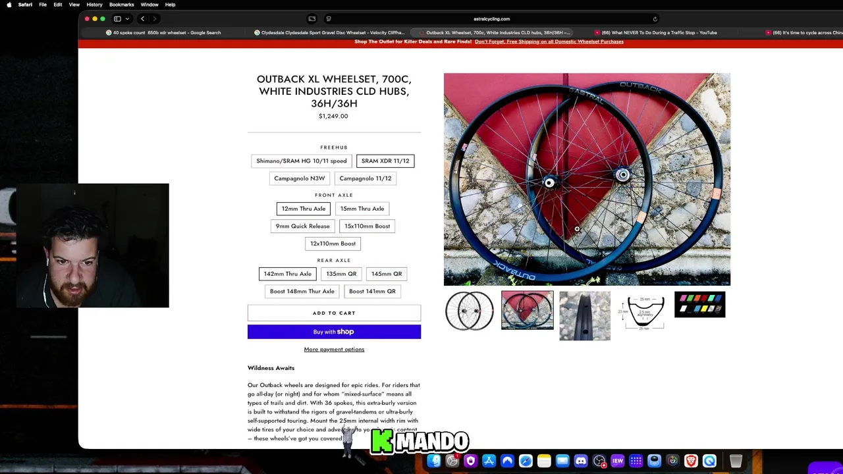Choose Campagnolo N3W freehub
This screenshot has width=843, height=474.
click(x=300, y=178)
